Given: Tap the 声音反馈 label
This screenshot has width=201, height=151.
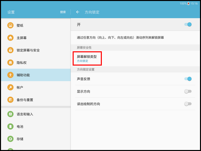Looking at the screenshot, I should click(84, 79).
